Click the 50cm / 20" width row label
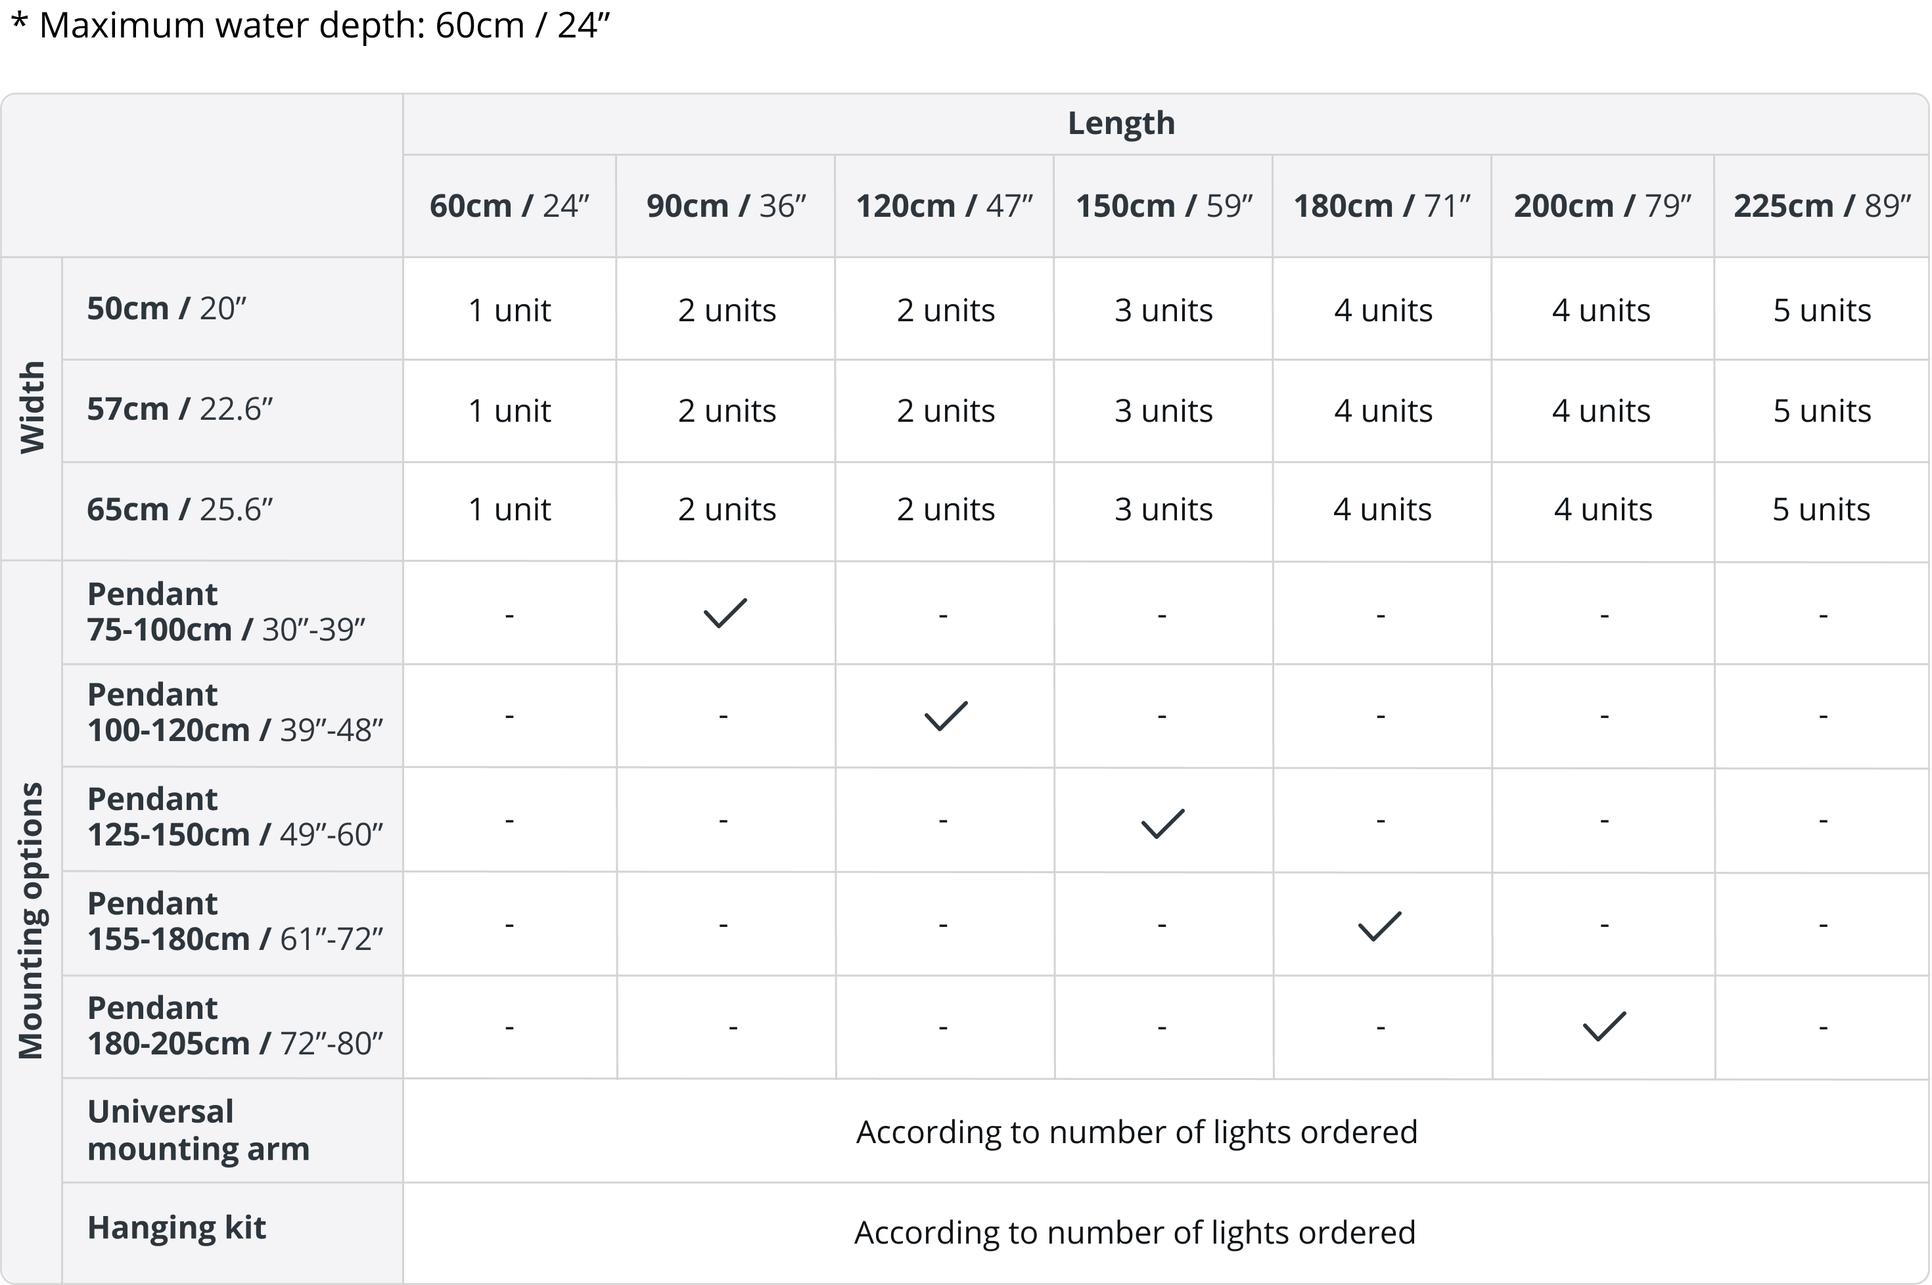 click(x=166, y=308)
